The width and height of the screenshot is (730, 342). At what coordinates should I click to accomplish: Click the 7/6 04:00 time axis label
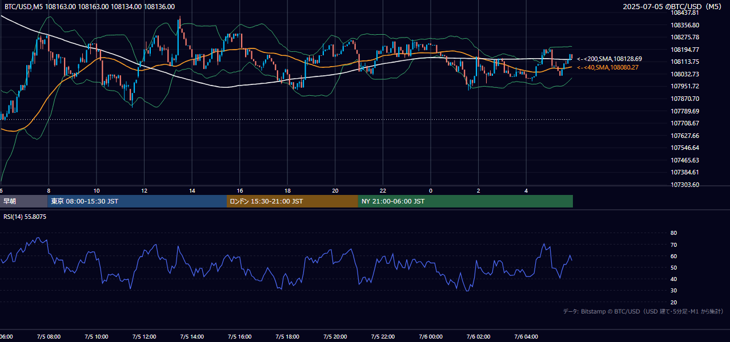(526, 337)
